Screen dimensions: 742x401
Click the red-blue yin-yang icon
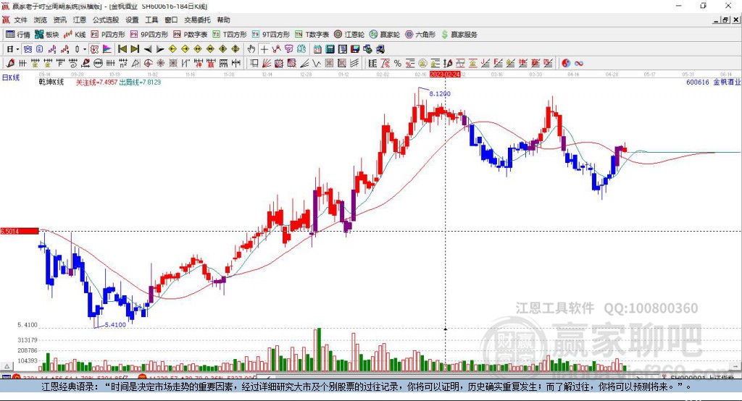(566, 63)
